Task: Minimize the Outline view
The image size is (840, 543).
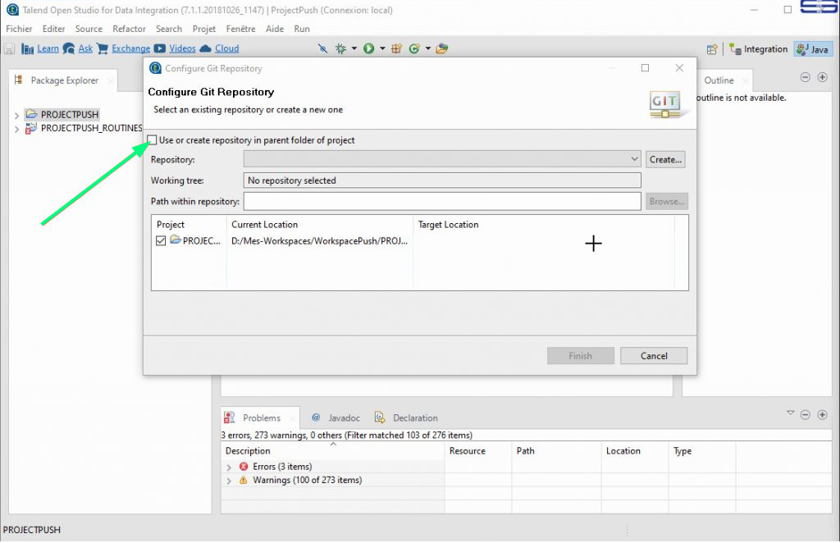Action: [x=806, y=77]
